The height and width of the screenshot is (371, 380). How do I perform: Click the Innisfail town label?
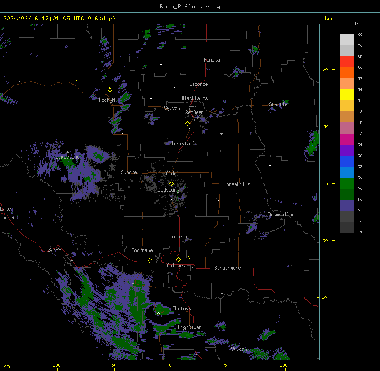pyautogui.click(x=183, y=144)
